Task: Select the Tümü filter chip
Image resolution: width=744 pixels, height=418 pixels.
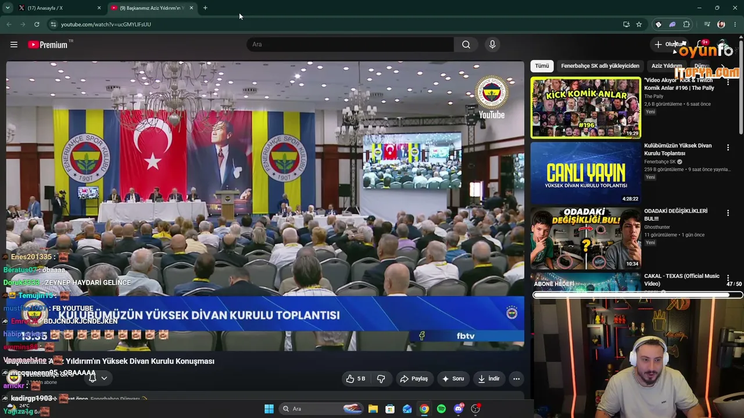Action: point(542,66)
